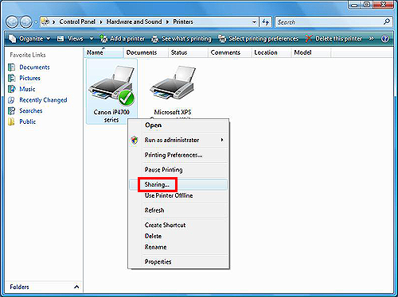
Task: Expand the Views dropdown arrow
Action: 92,39
